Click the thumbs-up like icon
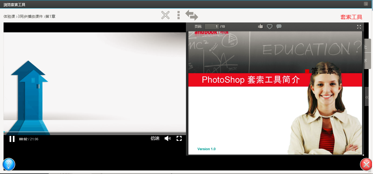The width and height of the screenshot is (373, 174). tap(260, 27)
